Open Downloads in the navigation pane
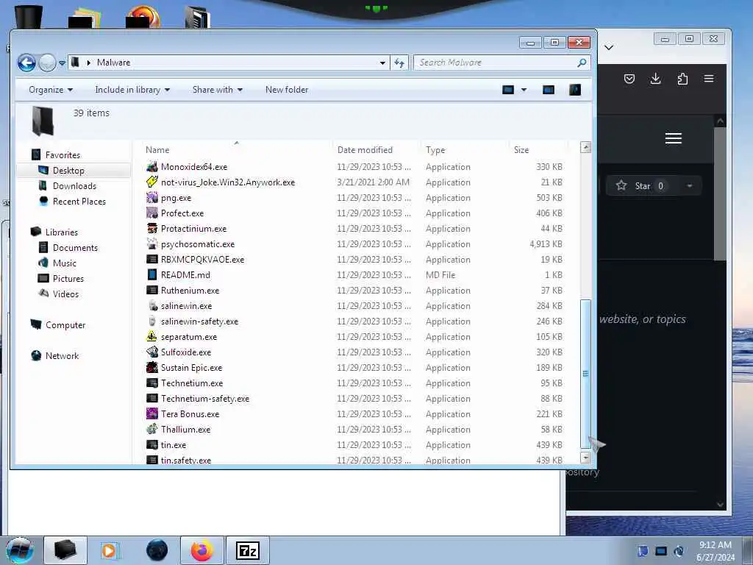Viewport: 753px width, 565px height. pyautogui.click(x=74, y=186)
